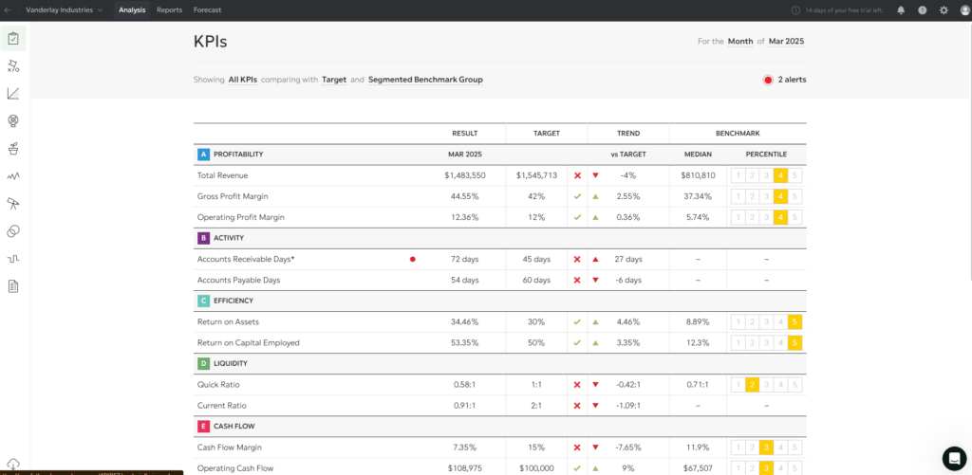Image resolution: width=972 pixels, height=475 pixels.
Task: Click the Accounts Receivable Days red alert dot
Action: [412, 259]
